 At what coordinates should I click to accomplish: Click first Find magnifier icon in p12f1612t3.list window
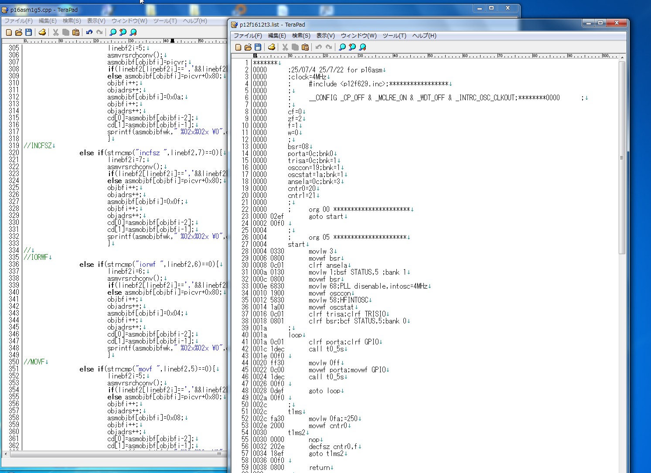[x=342, y=47]
